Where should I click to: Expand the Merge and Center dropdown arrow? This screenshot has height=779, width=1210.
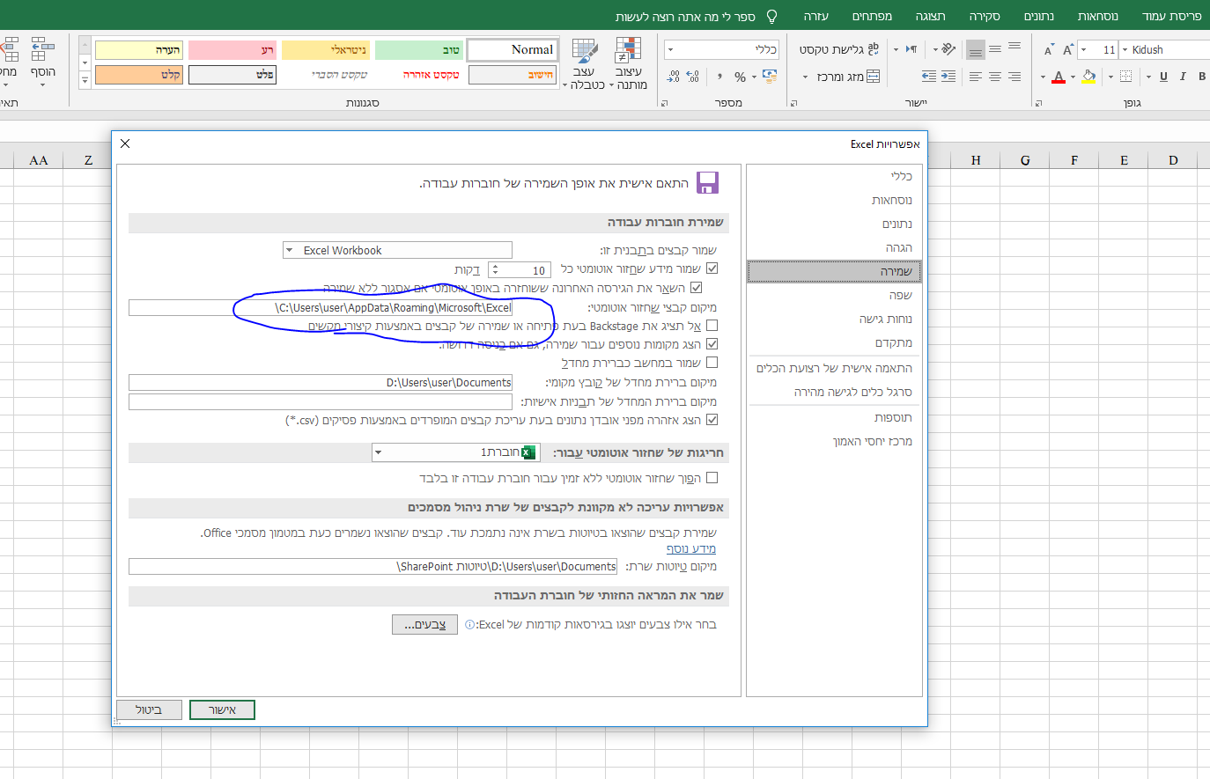click(805, 77)
